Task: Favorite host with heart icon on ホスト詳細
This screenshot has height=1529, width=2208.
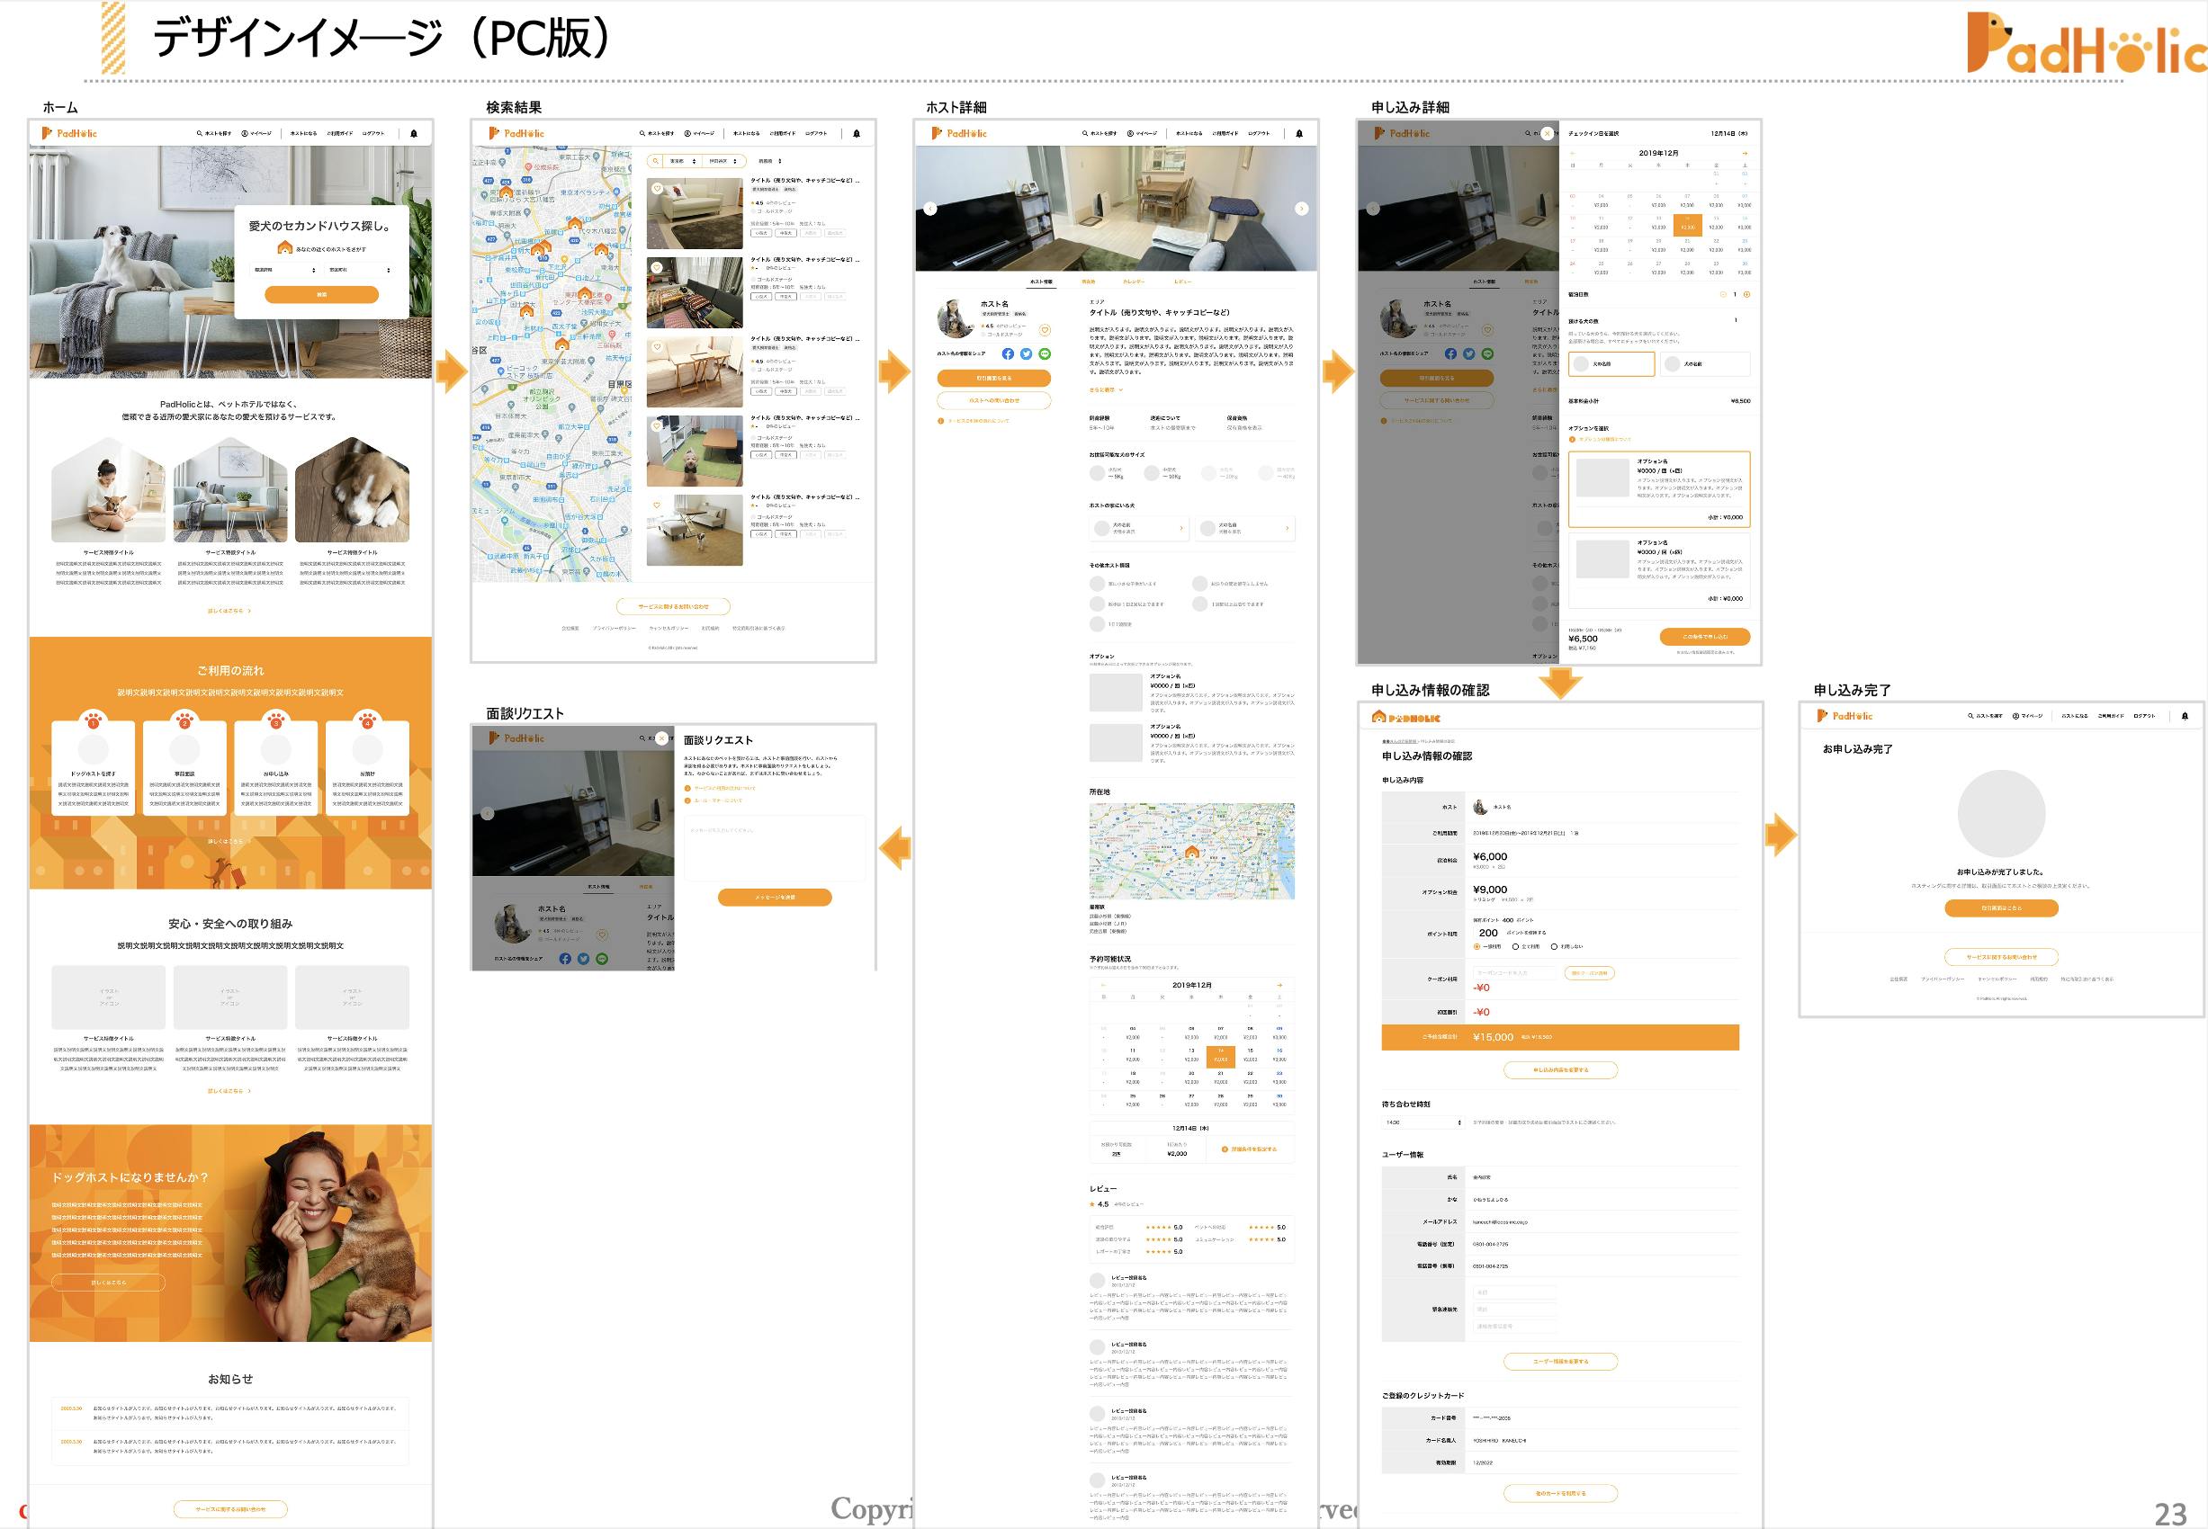Action: point(1045,330)
